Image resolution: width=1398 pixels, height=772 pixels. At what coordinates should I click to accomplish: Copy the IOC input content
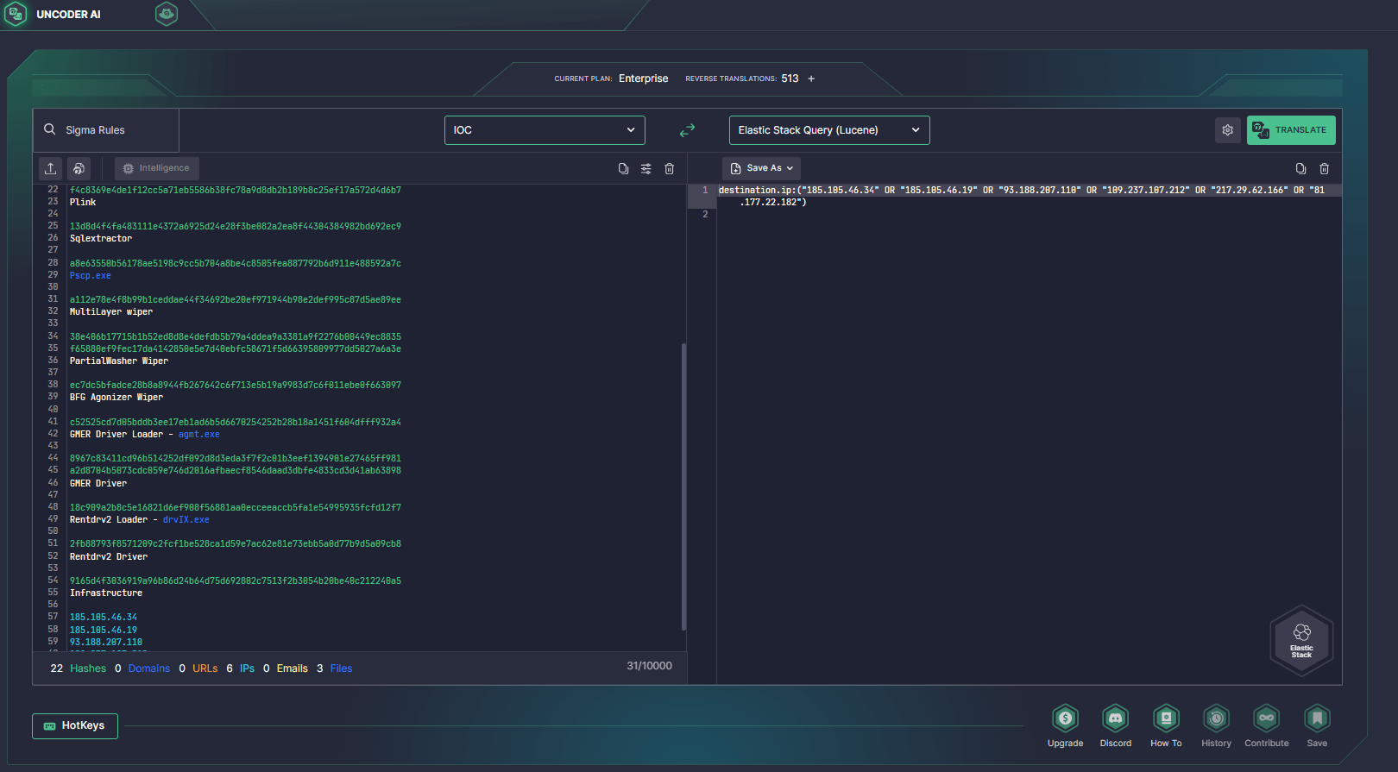point(623,169)
